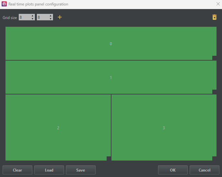The height and width of the screenshot is (177, 222).
Task: Click the application icon in the title bar
Action: pos(4,4)
